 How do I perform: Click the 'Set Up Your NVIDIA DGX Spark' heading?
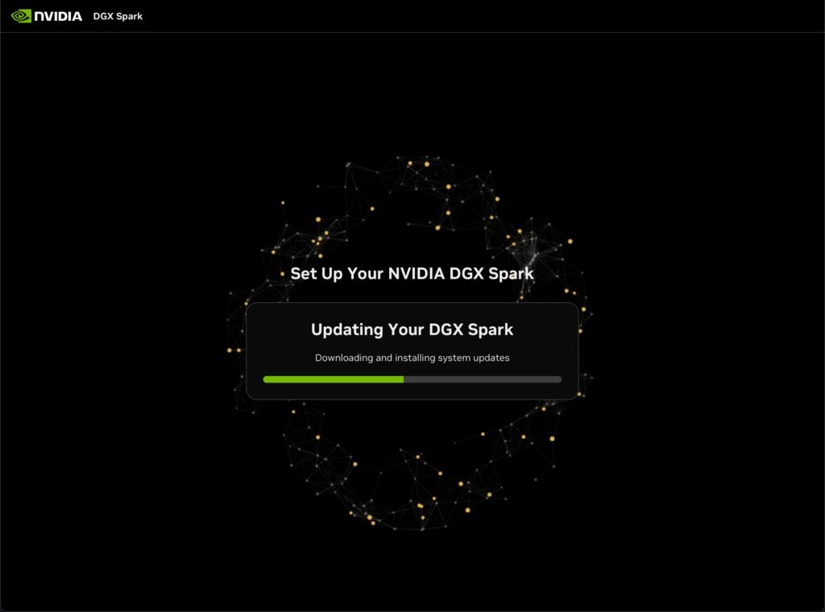(412, 274)
